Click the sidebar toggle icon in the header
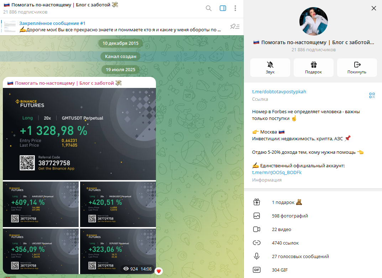The image size is (382, 278). click(223, 8)
